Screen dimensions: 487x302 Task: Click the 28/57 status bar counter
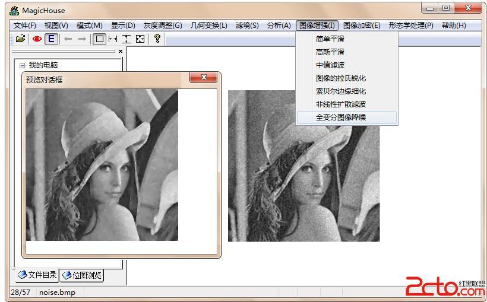coord(21,293)
